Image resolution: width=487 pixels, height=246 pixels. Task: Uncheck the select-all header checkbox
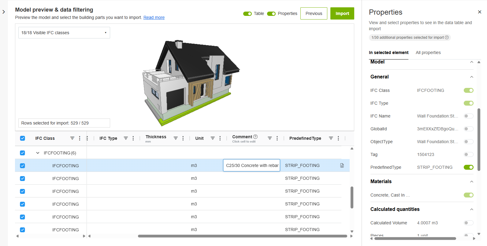coord(22,138)
